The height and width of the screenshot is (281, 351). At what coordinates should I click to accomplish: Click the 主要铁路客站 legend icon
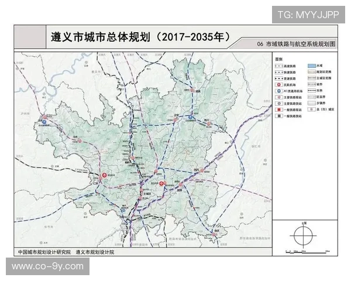point(279,97)
